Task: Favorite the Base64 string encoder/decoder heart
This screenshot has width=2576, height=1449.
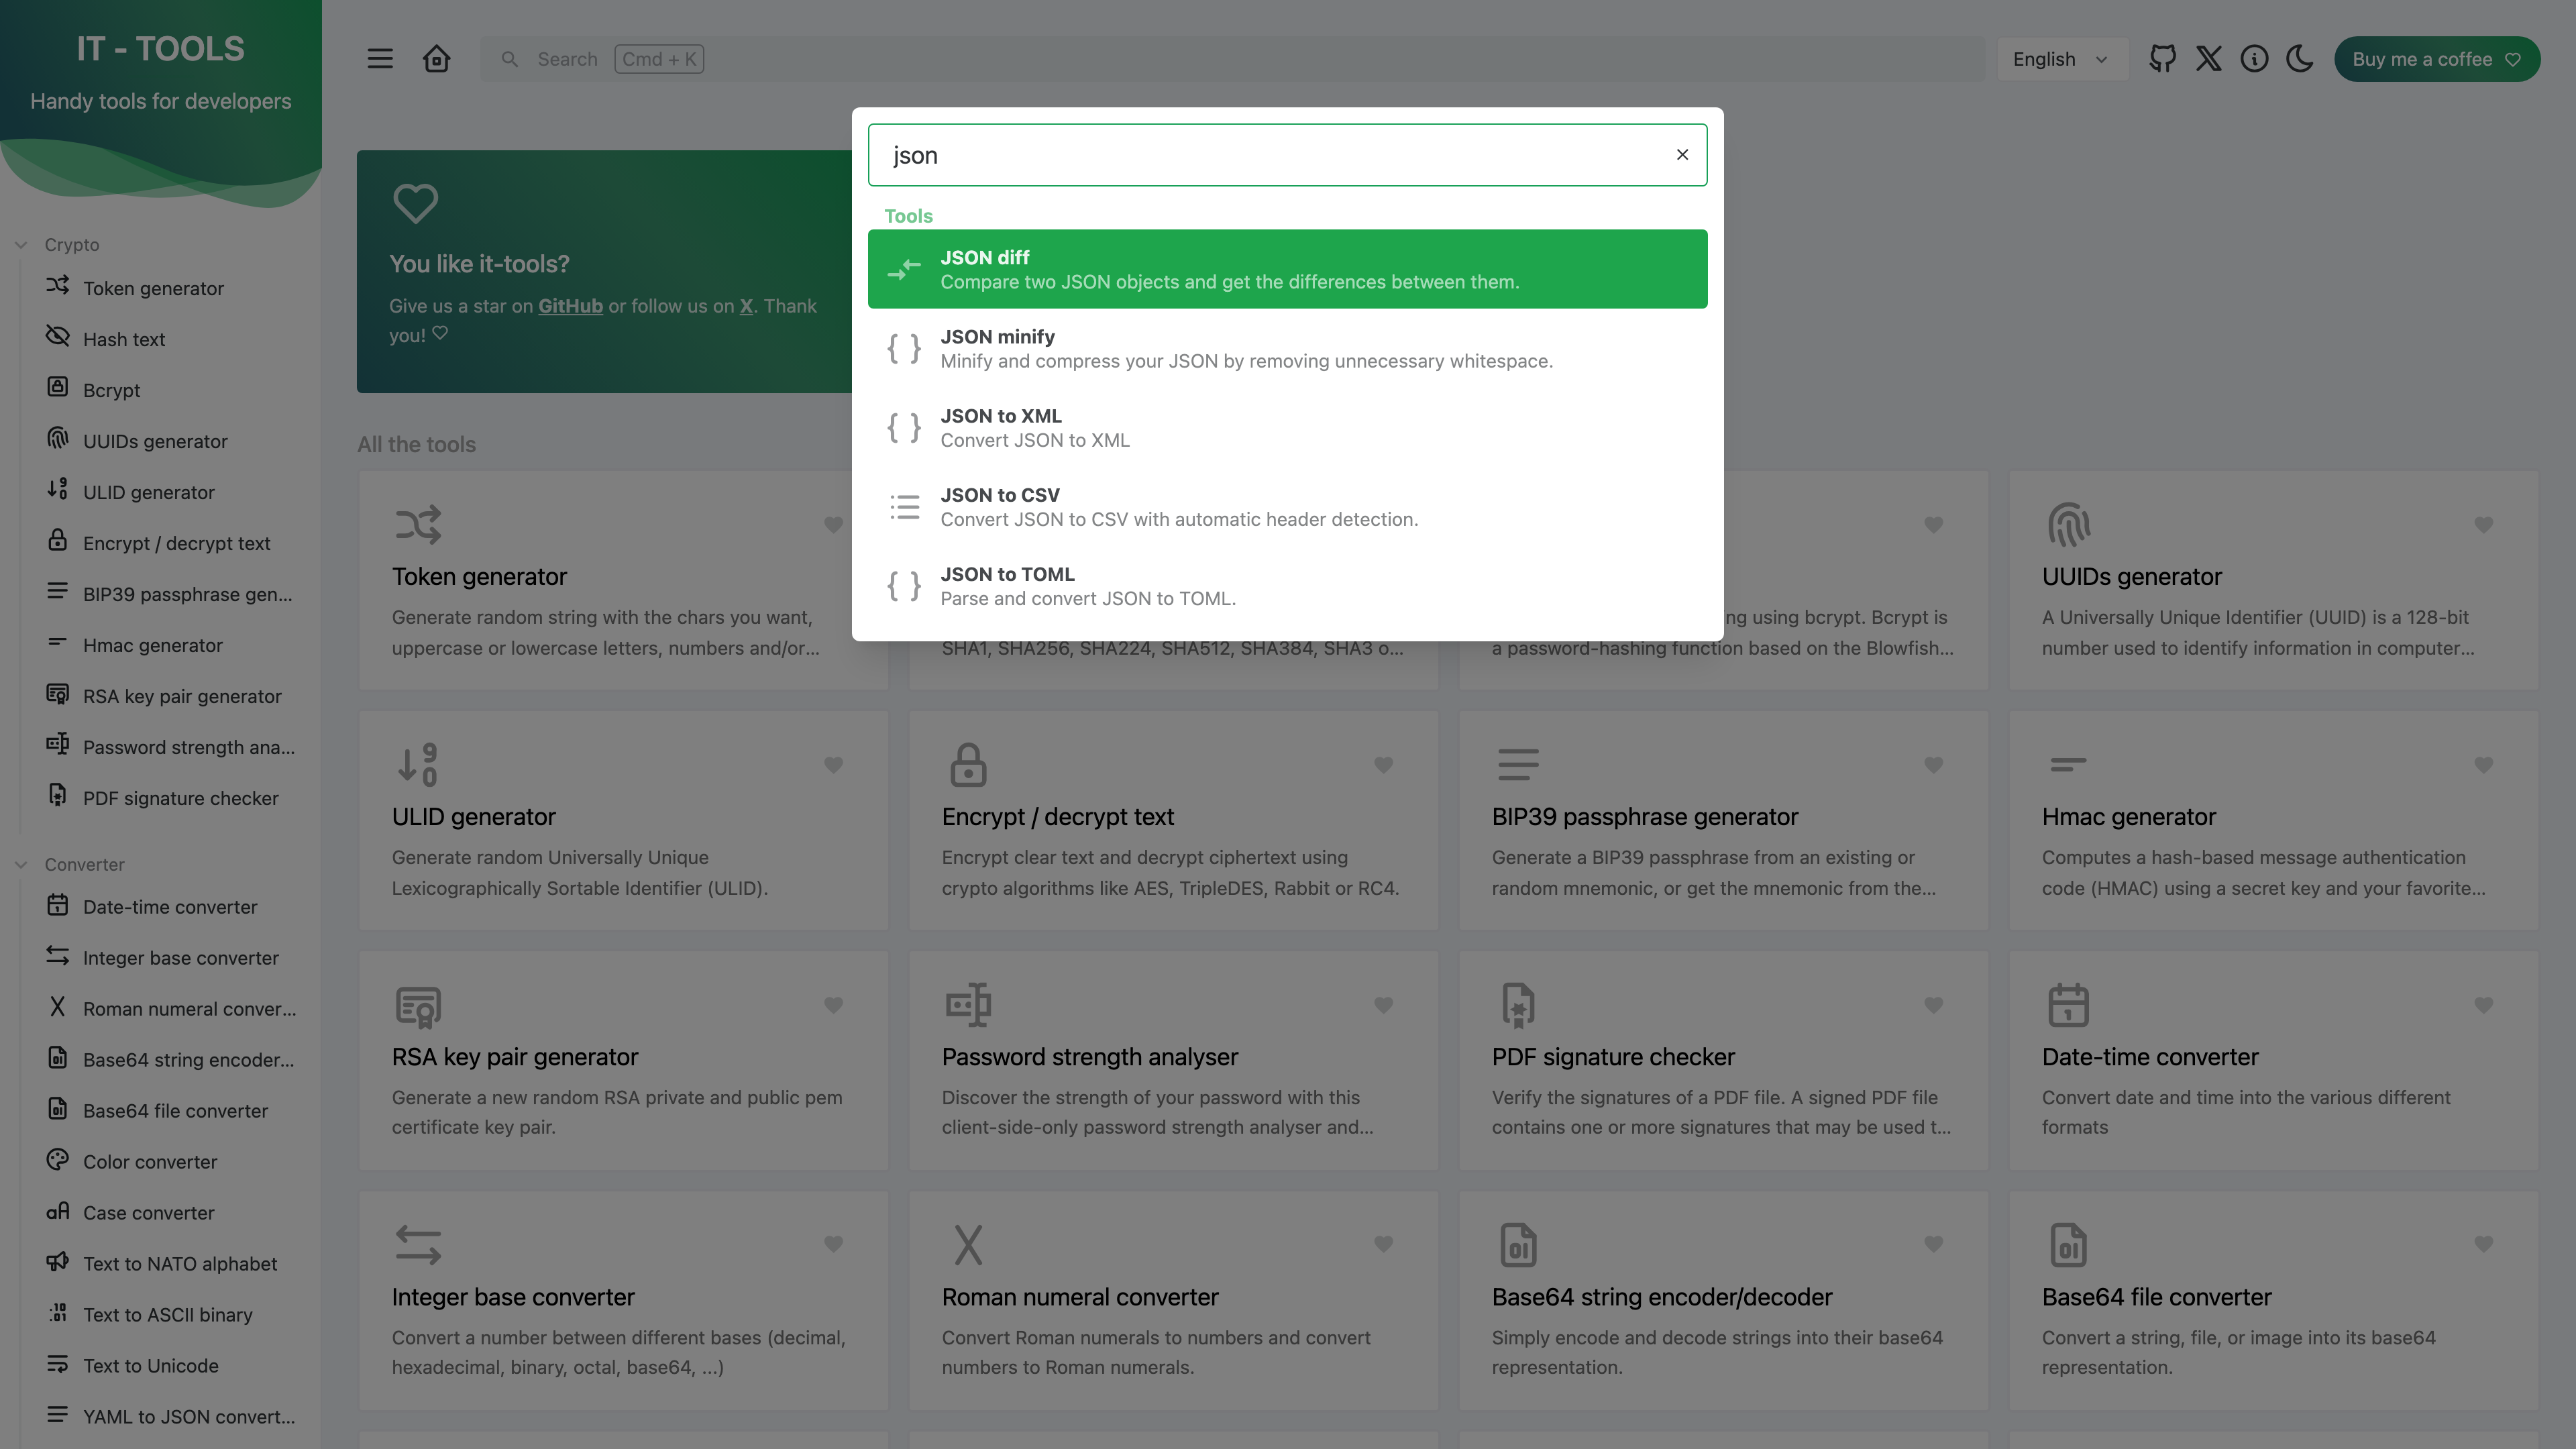Action: (1933, 1244)
